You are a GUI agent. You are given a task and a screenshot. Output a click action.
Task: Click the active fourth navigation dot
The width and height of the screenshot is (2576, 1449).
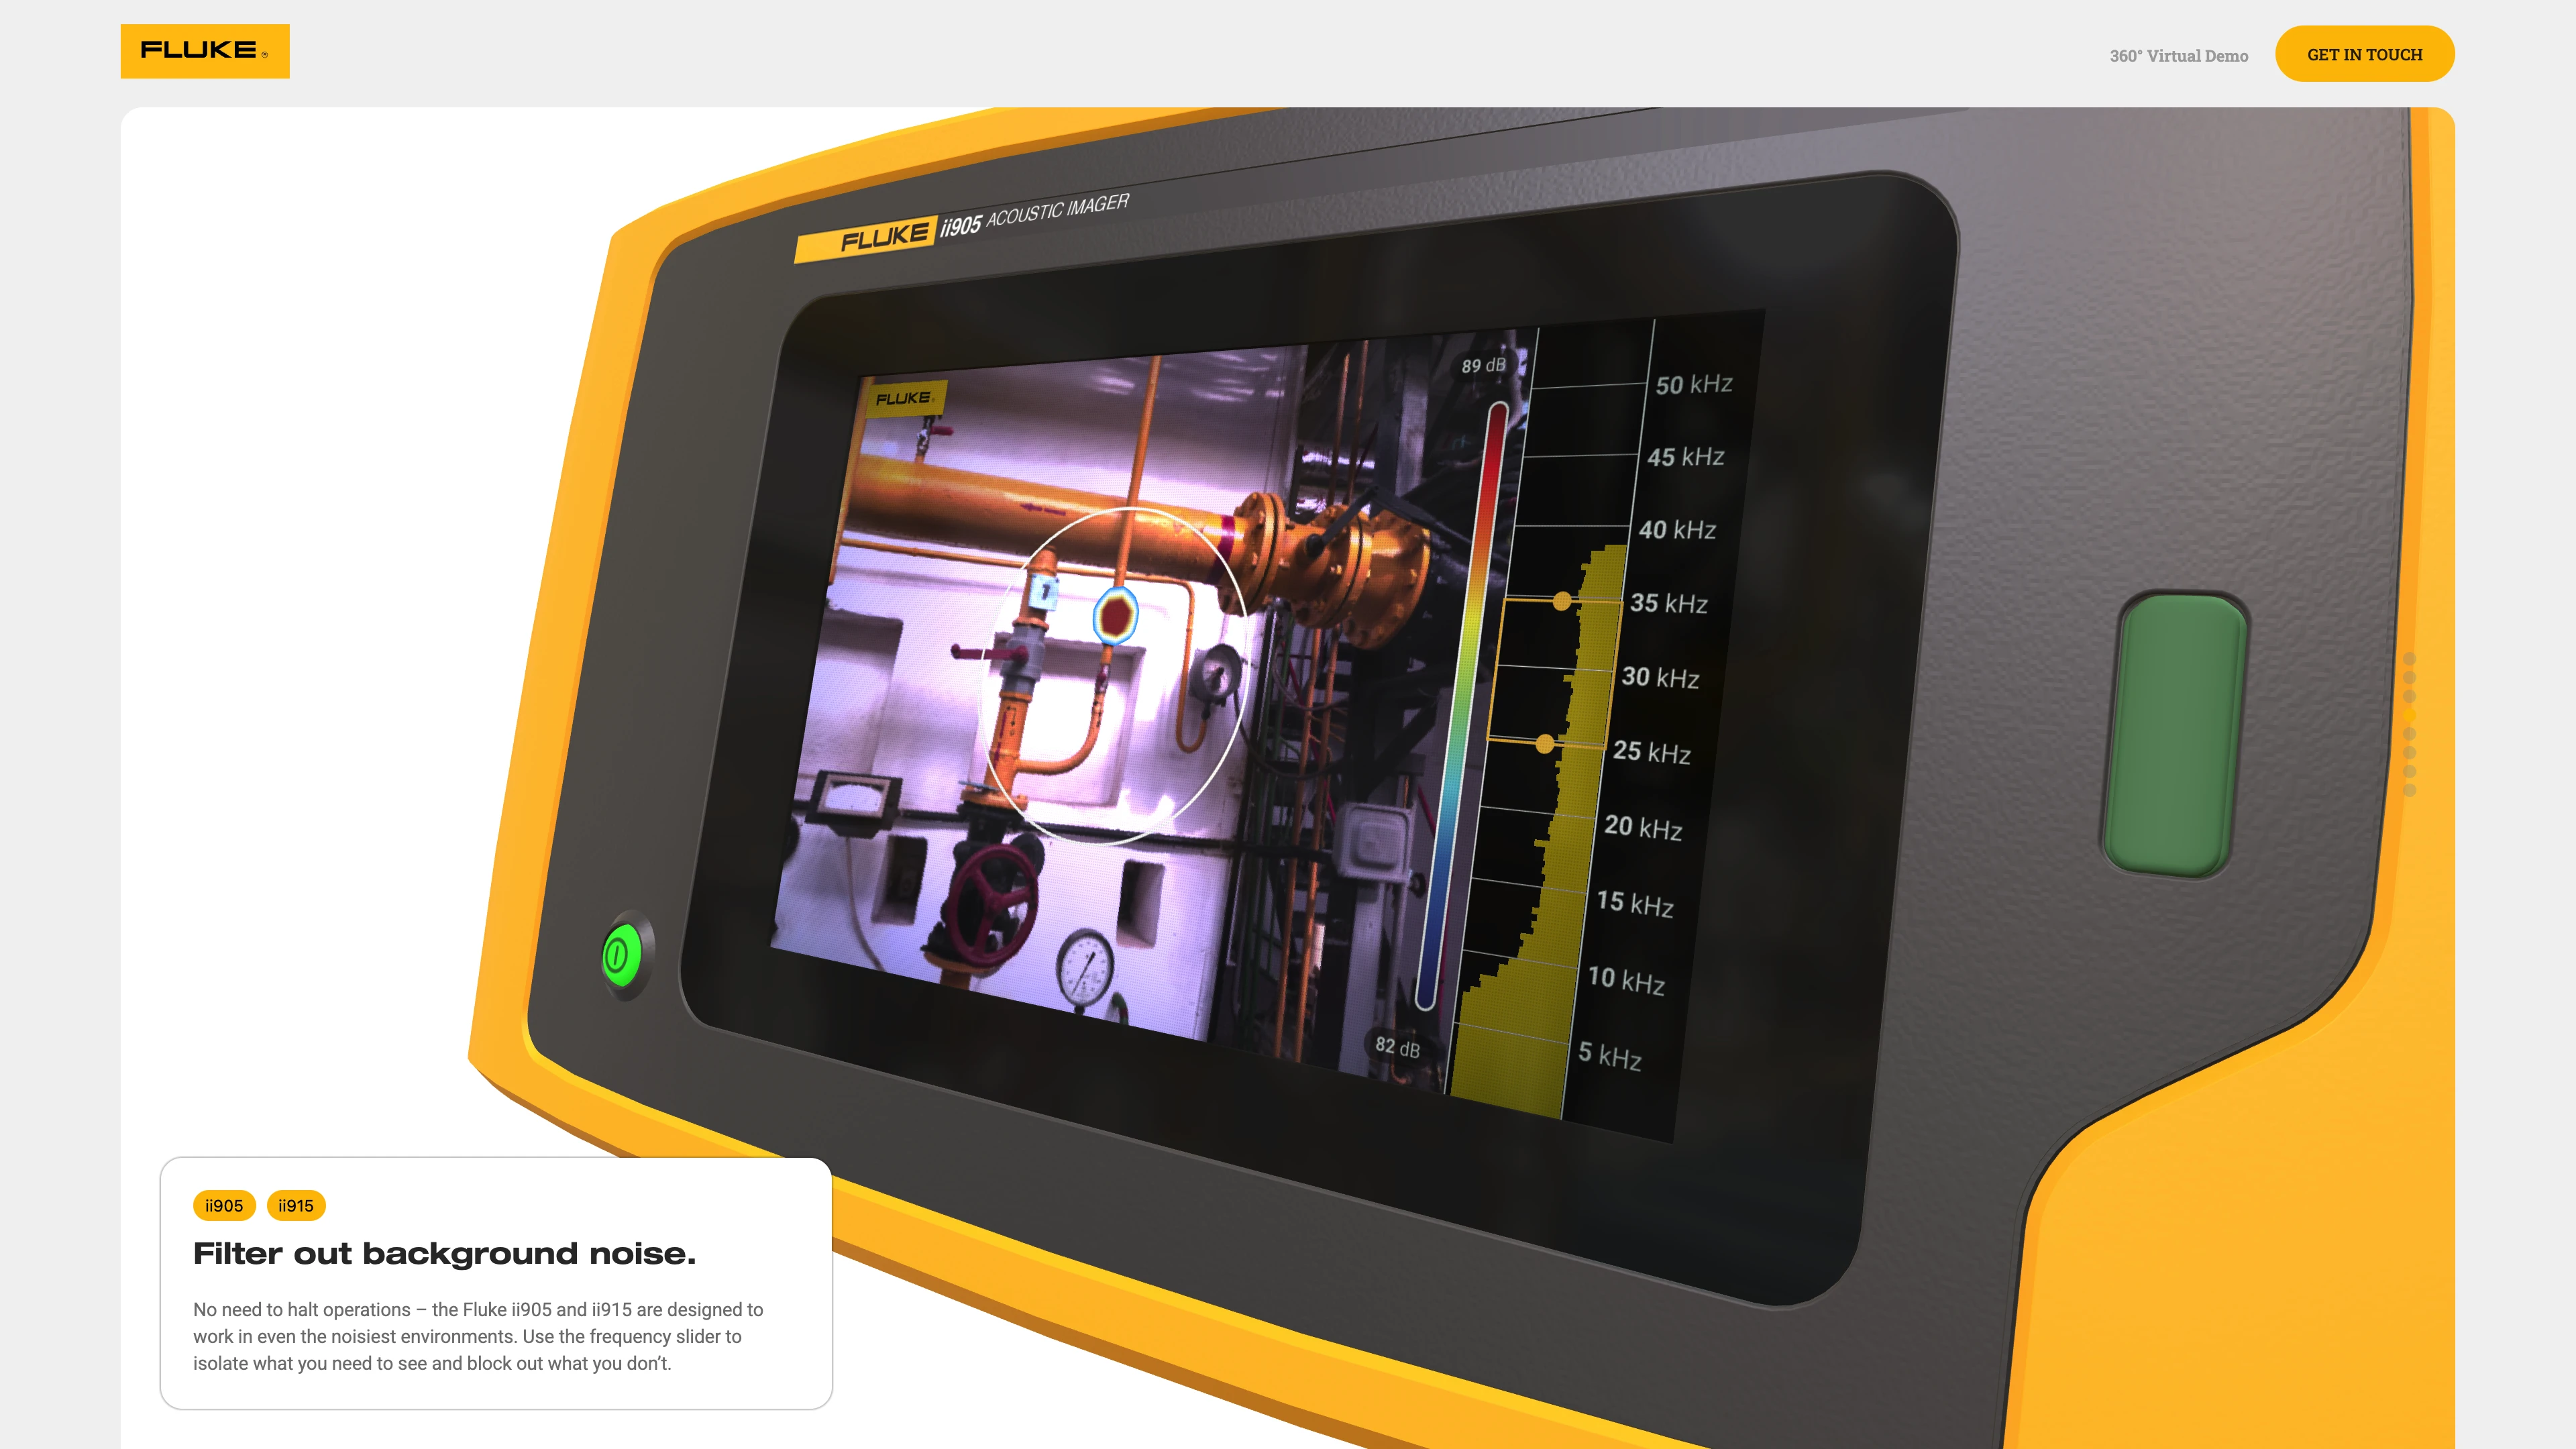click(x=2409, y=715)
